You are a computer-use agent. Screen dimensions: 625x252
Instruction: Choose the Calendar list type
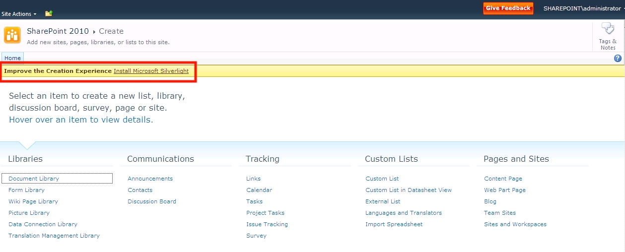(259, 190)
